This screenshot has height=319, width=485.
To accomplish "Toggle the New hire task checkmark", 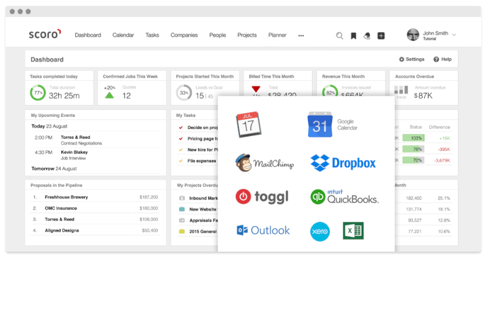I will (181, 150).
